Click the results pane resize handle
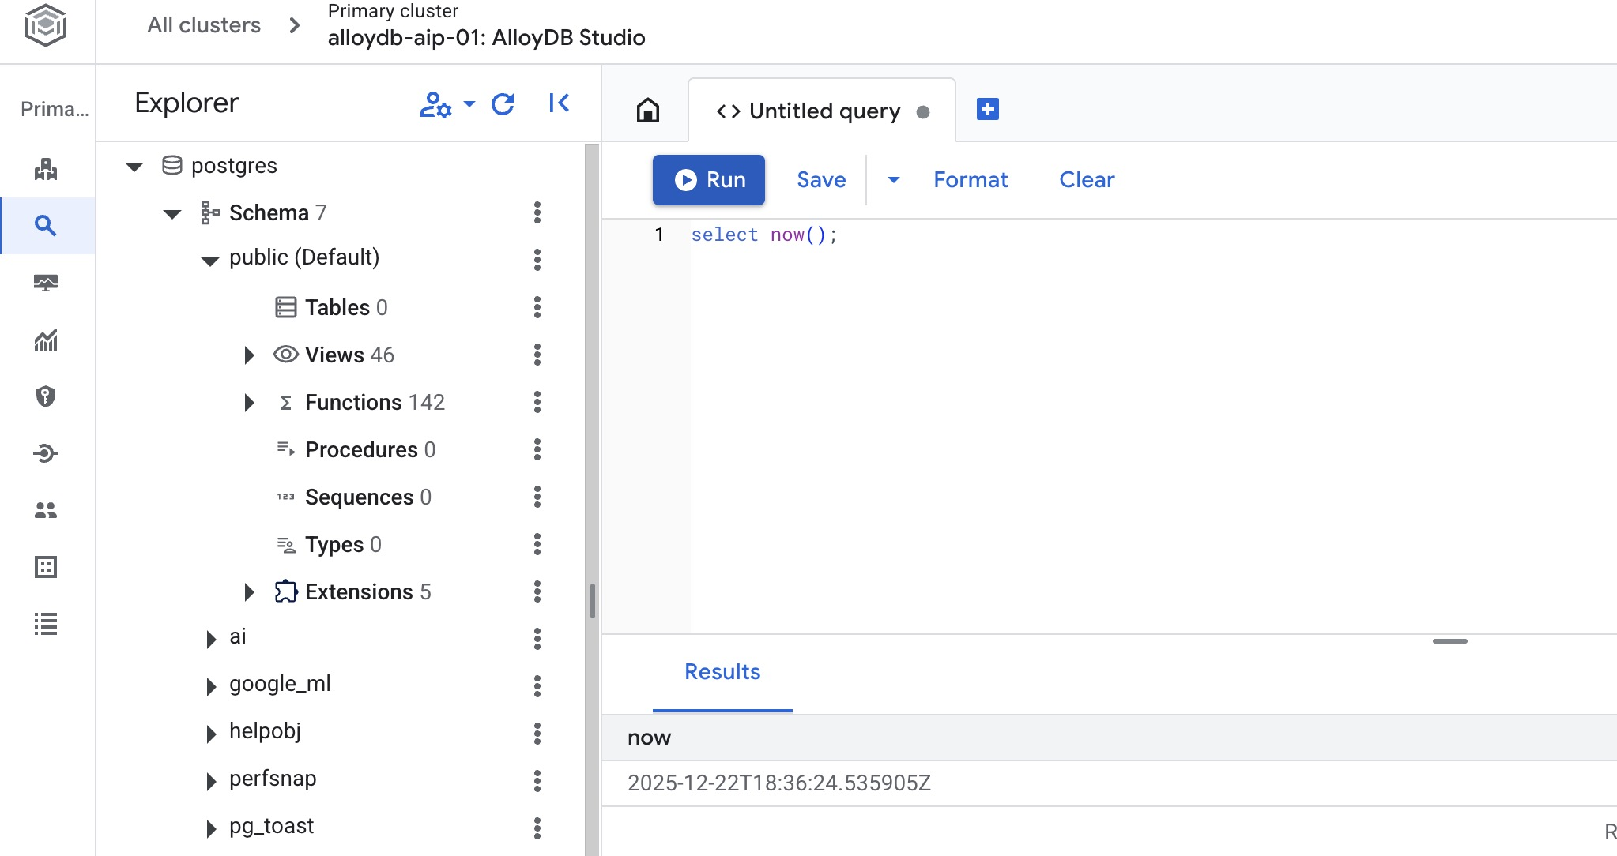This screenshot has width=1617, height=856. point(1449,641)
